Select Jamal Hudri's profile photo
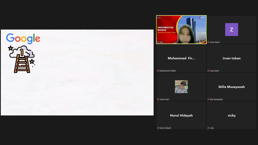The width and height of the screenshot is (258, 145). click(x=181, y=87)
